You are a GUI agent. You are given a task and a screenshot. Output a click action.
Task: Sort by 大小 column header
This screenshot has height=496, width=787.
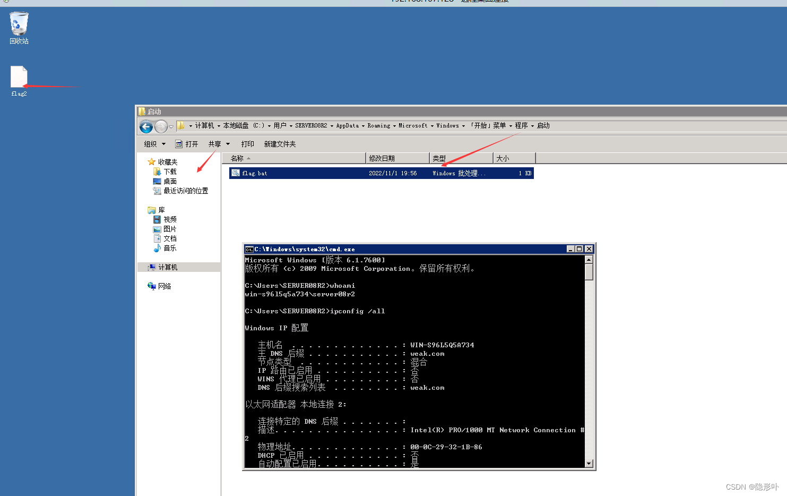click(514, 158)
